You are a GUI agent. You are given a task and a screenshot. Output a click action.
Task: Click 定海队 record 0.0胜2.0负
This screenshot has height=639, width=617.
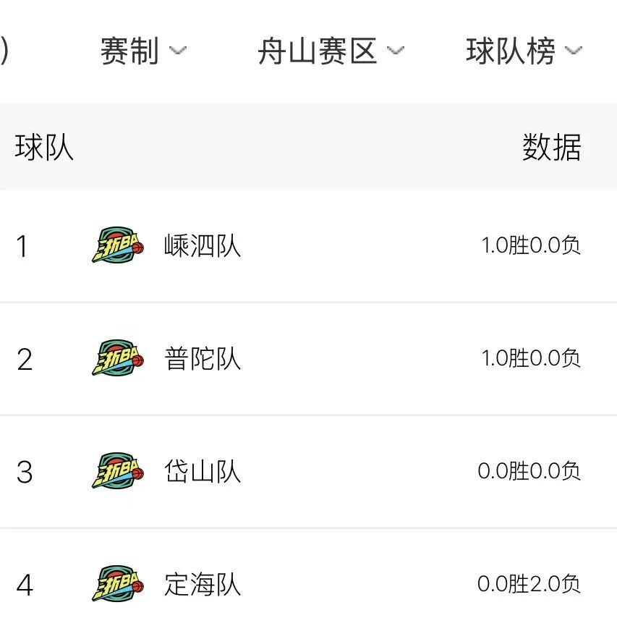pyautogui.click(x=529, y=583)
